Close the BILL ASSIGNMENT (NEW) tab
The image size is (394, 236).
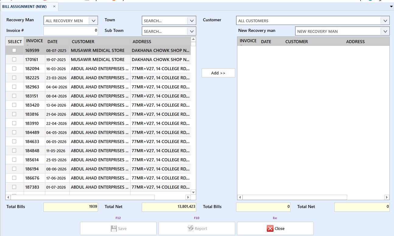pyautogui.click(x=54, y=6)
